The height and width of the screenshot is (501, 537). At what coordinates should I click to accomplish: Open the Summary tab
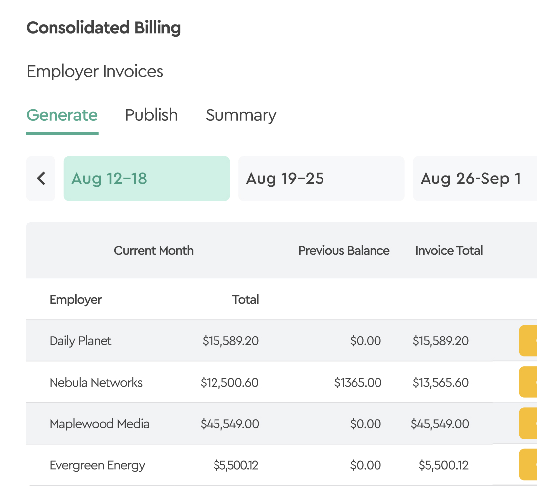point(241,115)
